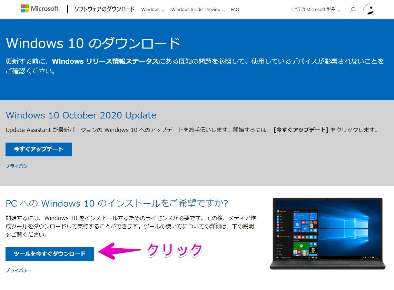Click the PC への Windows 10 のインストール heading
The width and height of the screenshot is (394, 290).
click(x=117, y=203)
